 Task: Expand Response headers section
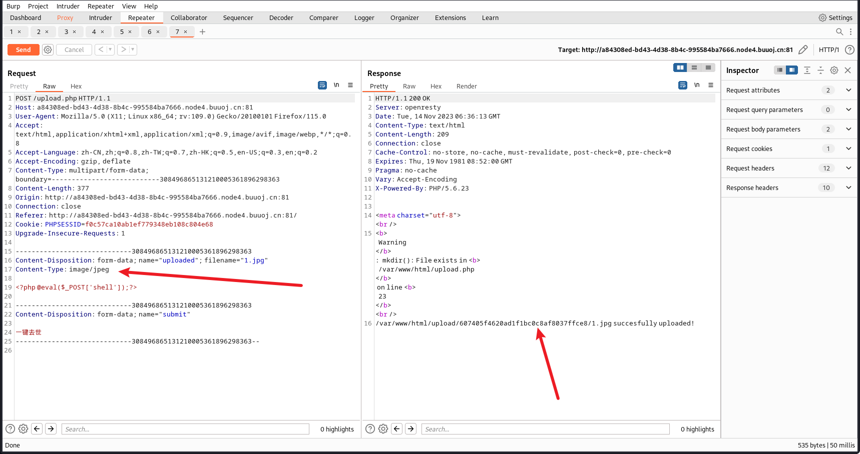pos(789,188)
